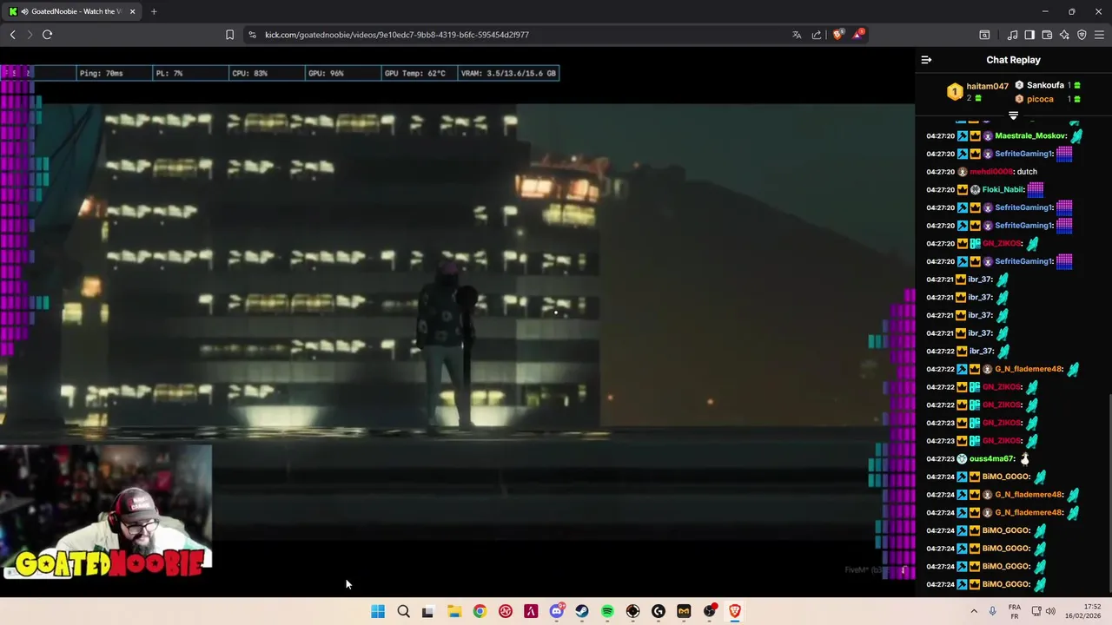The width and height of the screenshot is (1112, 625).
Task: Open the Windows Start menu
Action: click(x=378, y=611)
